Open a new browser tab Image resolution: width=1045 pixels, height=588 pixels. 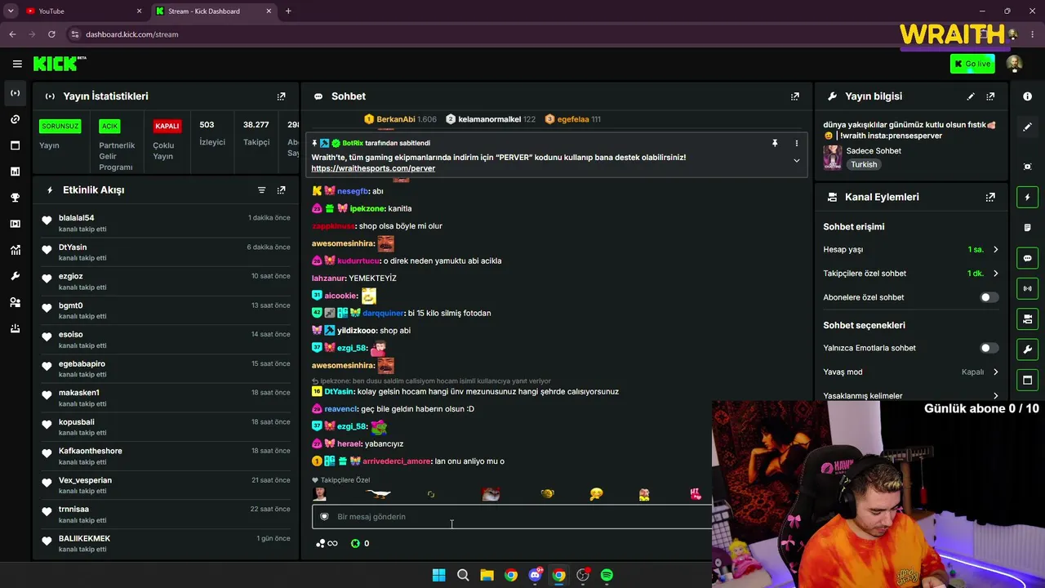click(288, 11)
